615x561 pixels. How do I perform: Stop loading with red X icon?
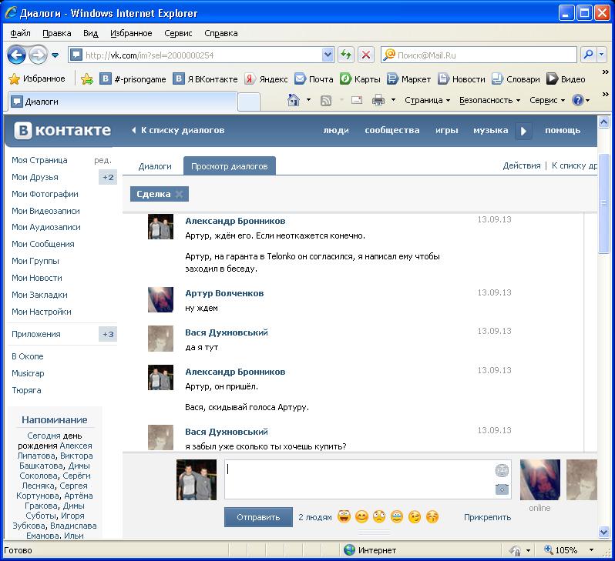pos(365,55)
